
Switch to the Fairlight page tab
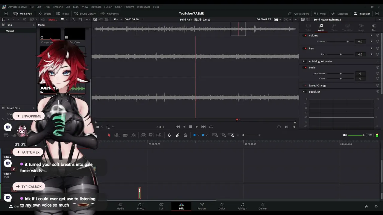click(242, 206)
